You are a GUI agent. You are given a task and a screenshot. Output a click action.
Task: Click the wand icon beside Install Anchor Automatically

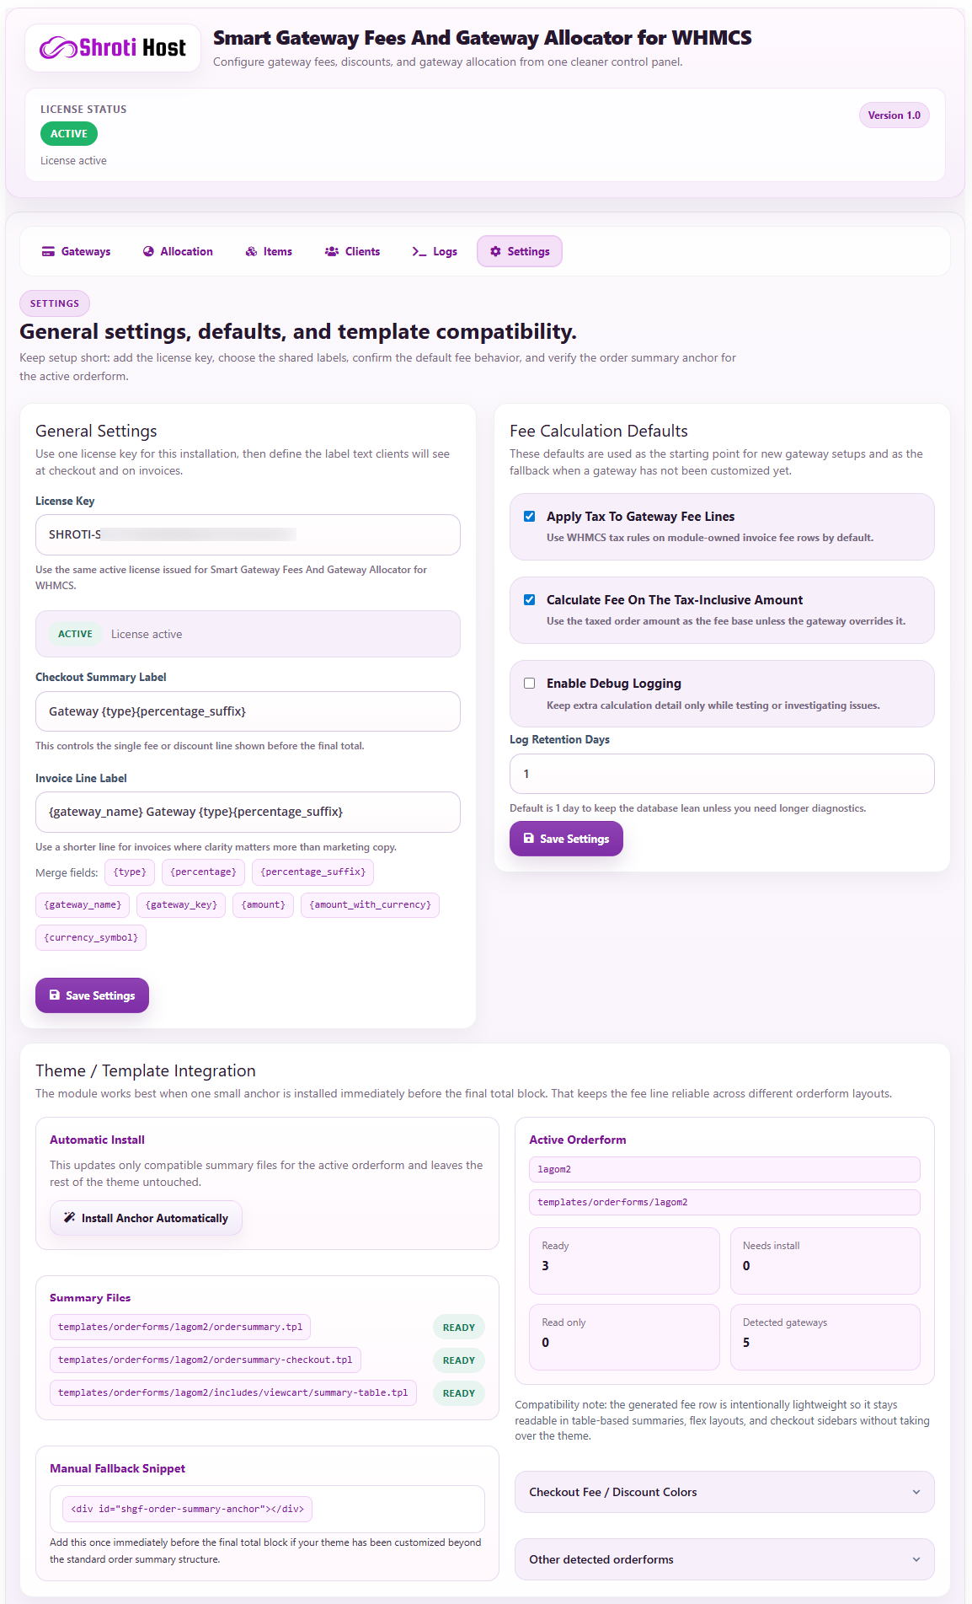pyautogui.click(x=67, y=1217)
